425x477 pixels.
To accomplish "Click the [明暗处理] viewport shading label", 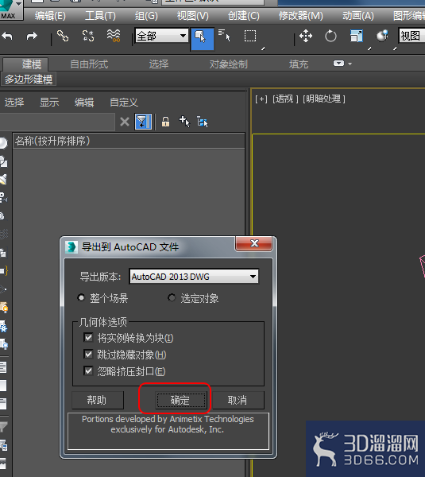I will (324, 99).
